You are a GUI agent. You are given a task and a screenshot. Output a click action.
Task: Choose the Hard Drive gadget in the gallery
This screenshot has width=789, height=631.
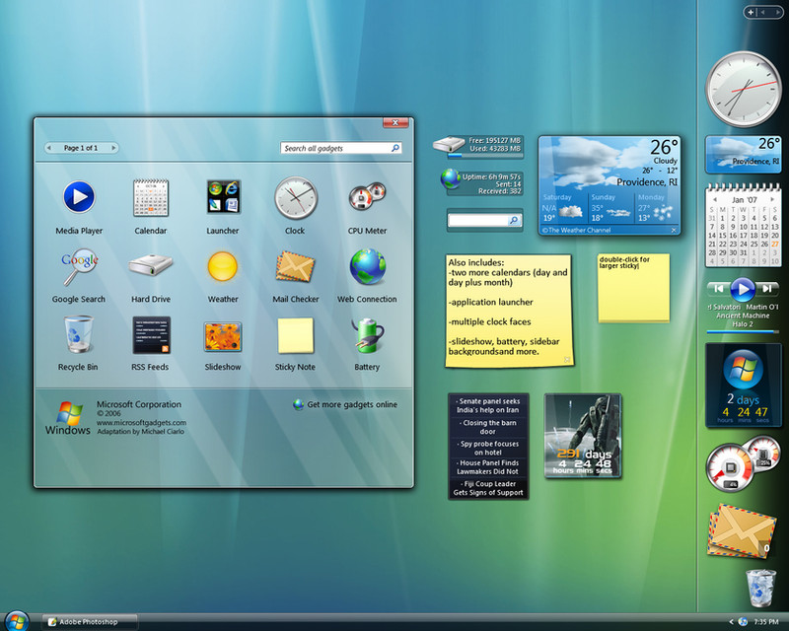point(151,264)
